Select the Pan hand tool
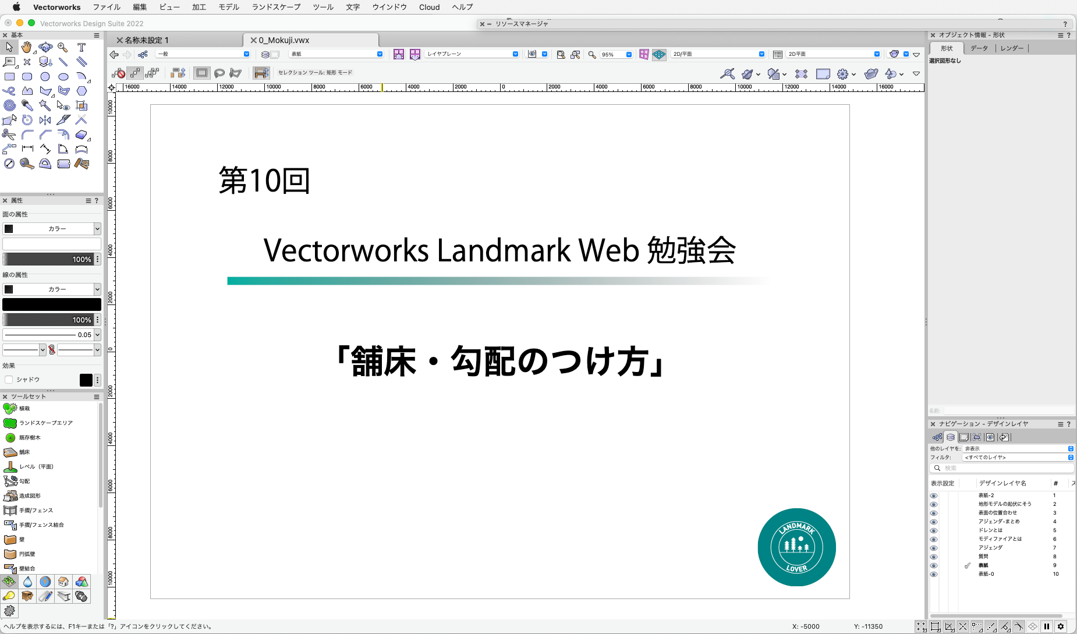Image resolution: width=1077 pixels, height=634 pixels. pyautogui.click(x=27, y=47)
